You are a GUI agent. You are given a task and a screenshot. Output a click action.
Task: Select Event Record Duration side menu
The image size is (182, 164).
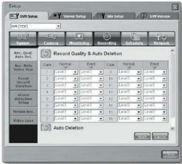coord(23,82)
